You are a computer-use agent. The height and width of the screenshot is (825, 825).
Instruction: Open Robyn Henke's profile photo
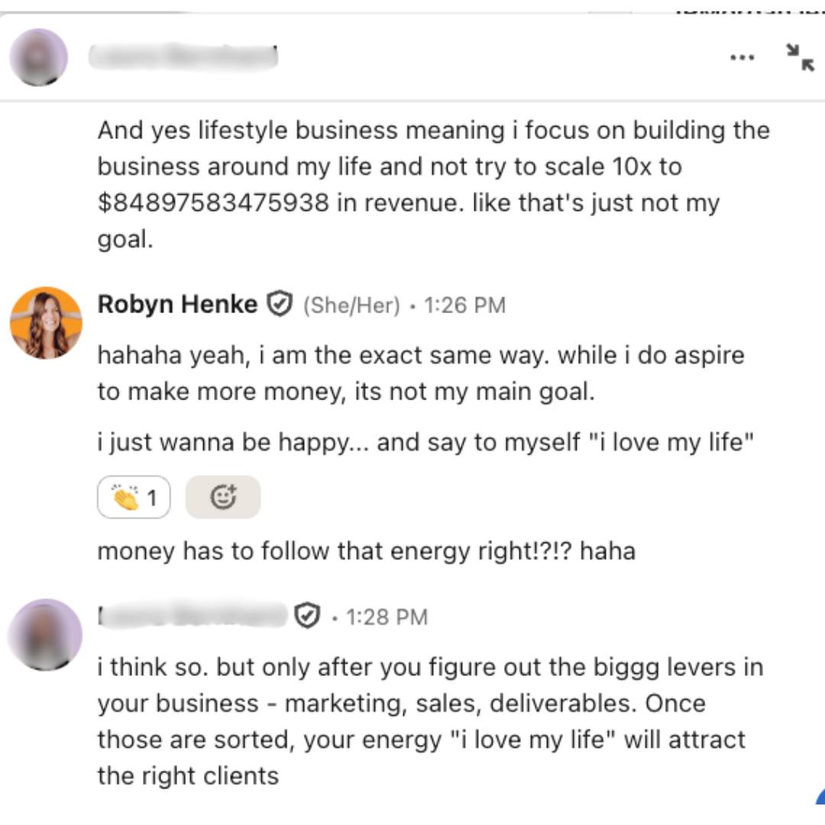pyautogui.click(x=46, y=323)
